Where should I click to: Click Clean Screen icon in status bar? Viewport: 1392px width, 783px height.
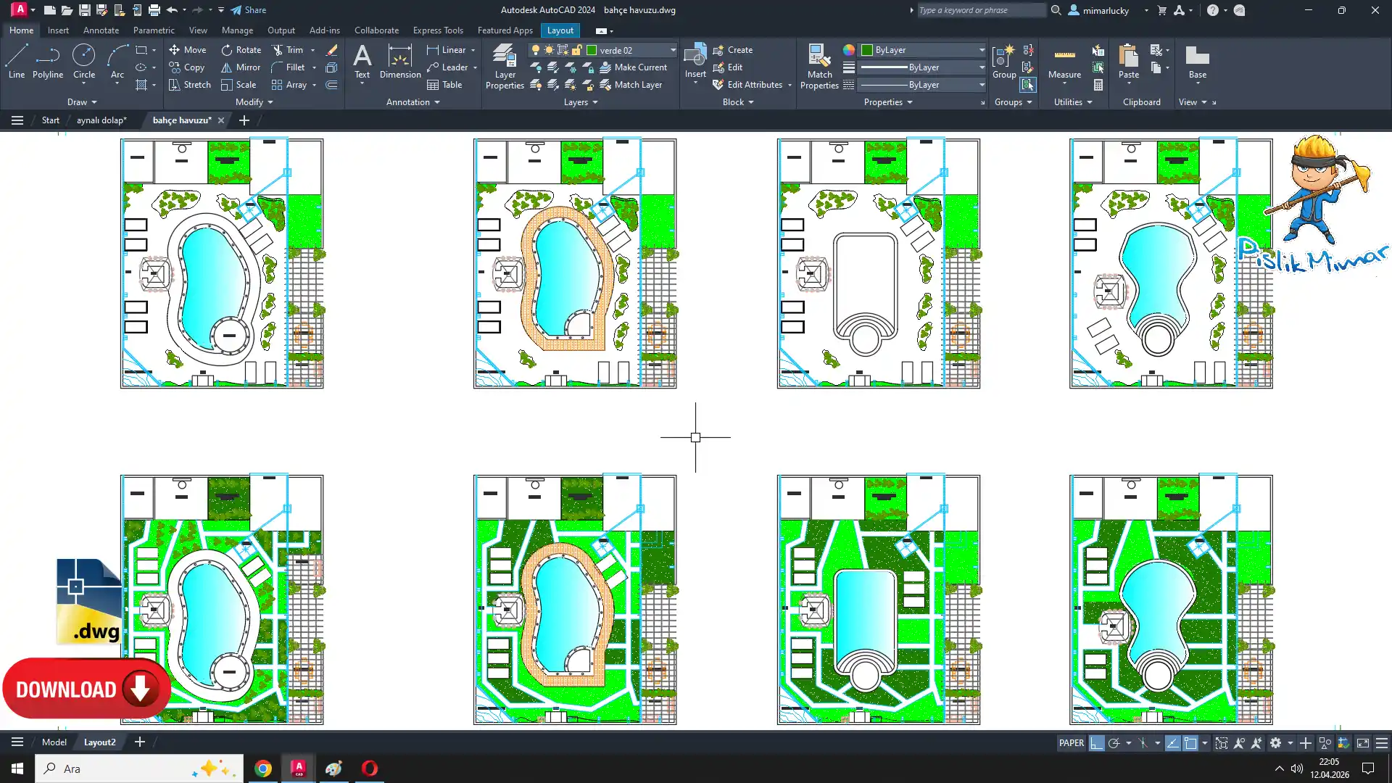pyautogui.click(x=1363, y=743)
